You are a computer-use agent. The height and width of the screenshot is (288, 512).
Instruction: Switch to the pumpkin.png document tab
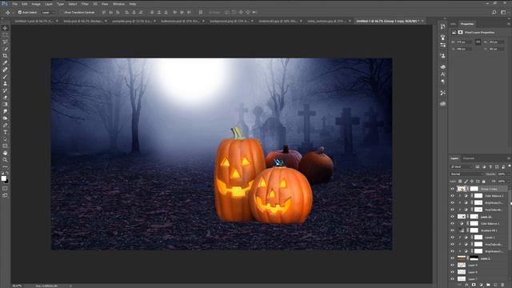[132, 21]
